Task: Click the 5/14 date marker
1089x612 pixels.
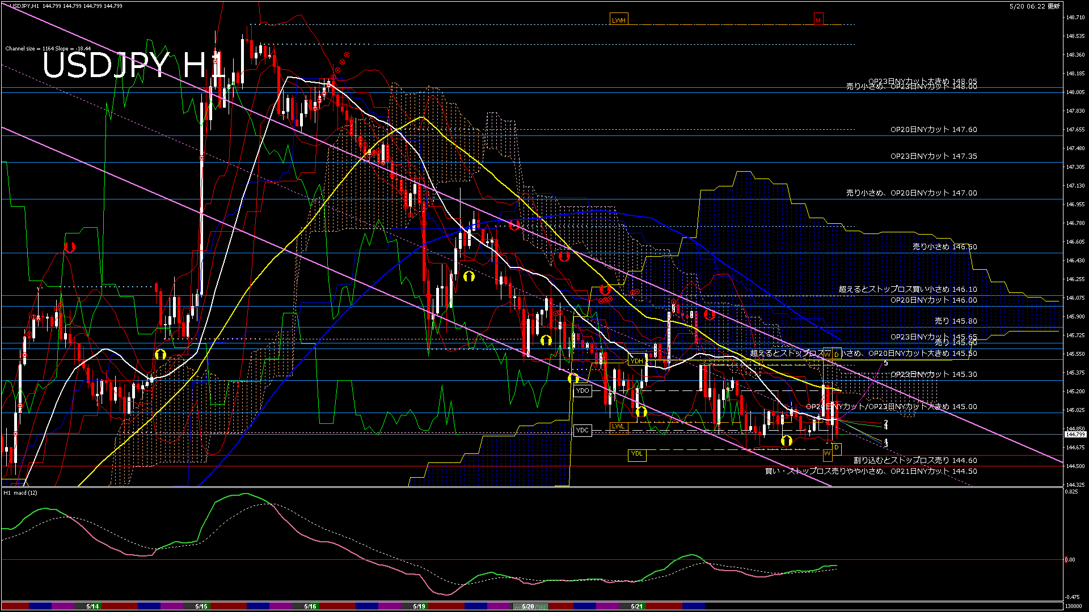Action: 92,606
